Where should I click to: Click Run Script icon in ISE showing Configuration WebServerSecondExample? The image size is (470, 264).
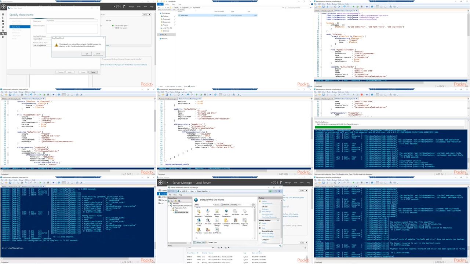pyautogui.click(x=353, y=7)
